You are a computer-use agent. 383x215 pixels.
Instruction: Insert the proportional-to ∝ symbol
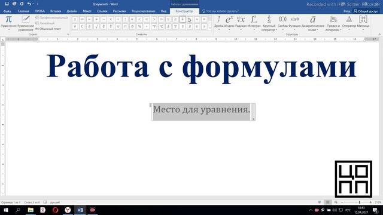[132, 19]
